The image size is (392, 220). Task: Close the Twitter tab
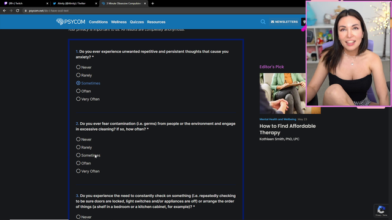click(96, 4)
